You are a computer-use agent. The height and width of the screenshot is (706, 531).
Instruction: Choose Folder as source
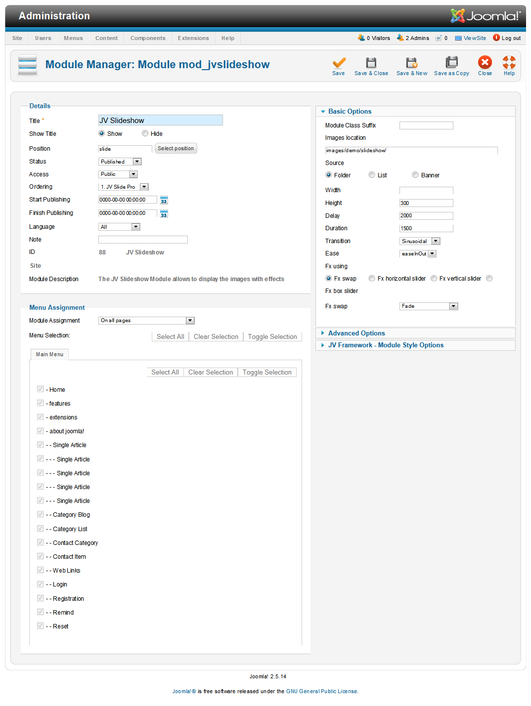tap(329, 175)
